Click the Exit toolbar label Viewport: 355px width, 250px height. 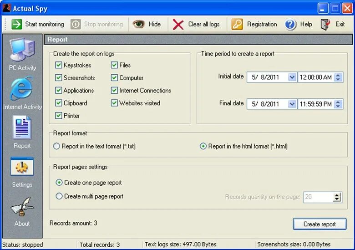point(340,24)
